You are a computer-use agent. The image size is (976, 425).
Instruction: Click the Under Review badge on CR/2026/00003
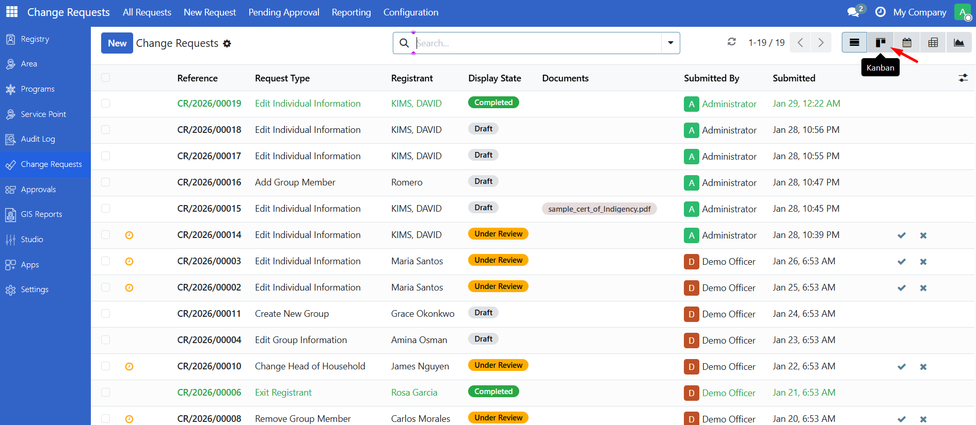coord(499,260)
